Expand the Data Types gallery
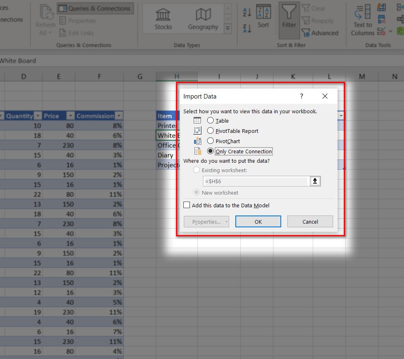The image size is (404, 359). pos(228,29)
